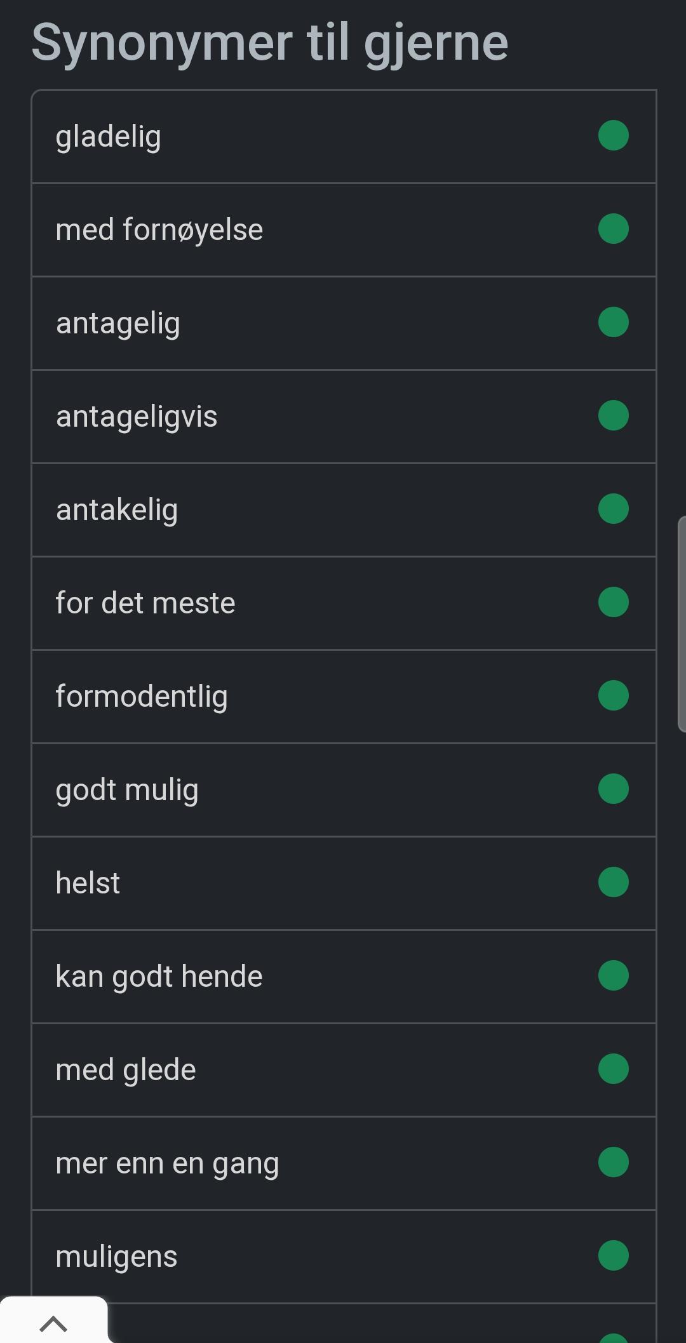Select the phrase mer enn en gang
The width and height of the screenshot is (686, 1343).
click(x=168, y=1164)
